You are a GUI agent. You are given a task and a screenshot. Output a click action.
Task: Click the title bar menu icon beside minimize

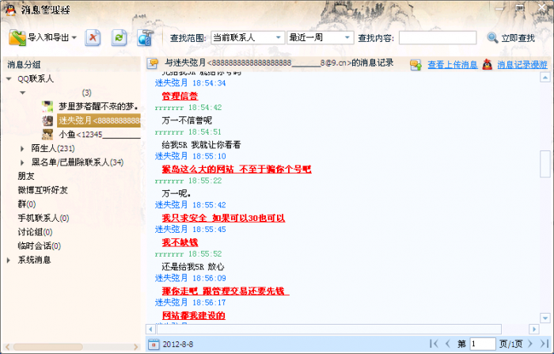coord(520,8)
